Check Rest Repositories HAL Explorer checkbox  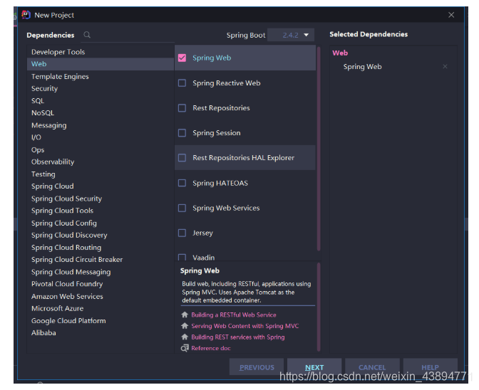(x=182, y=158)
